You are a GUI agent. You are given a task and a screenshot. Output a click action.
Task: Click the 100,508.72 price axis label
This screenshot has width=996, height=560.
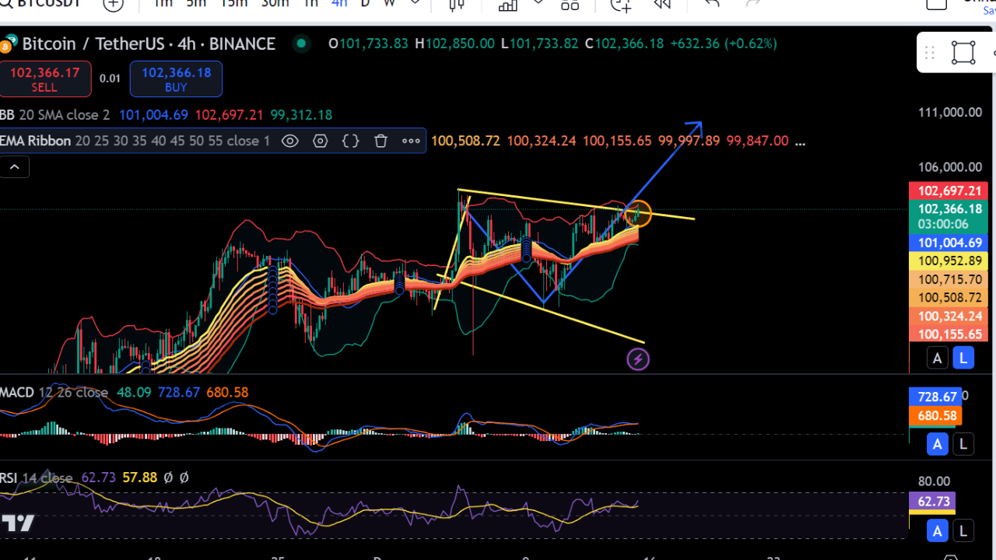(x=949, y=297)
